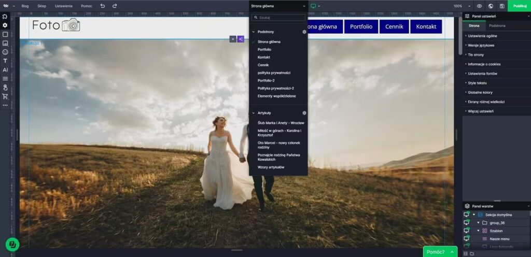
Task: Click the Panel ustawień sliders icon
Action: point(467,16)
